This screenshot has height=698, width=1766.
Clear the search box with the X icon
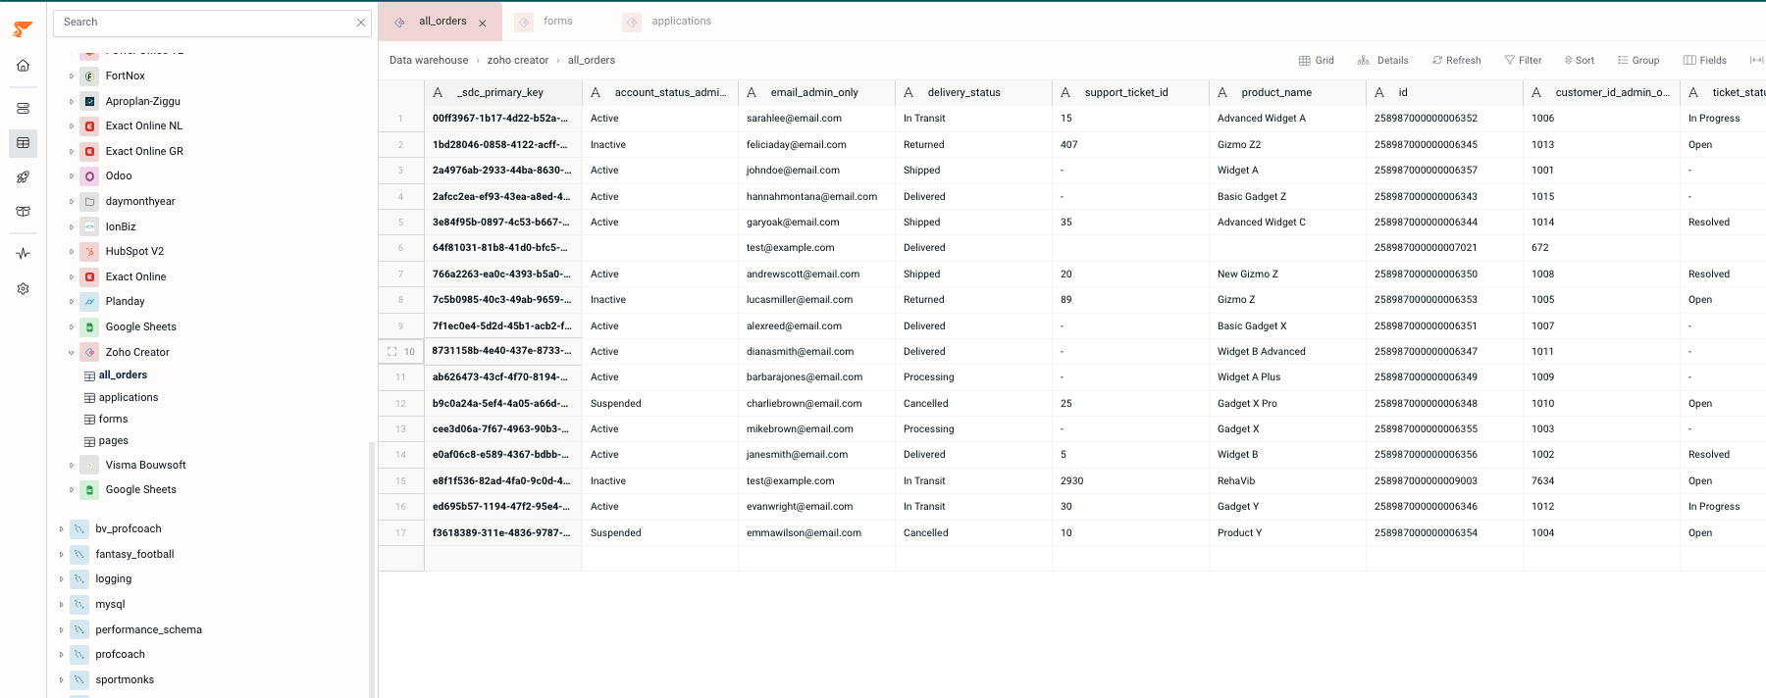(x=361, y=23)
